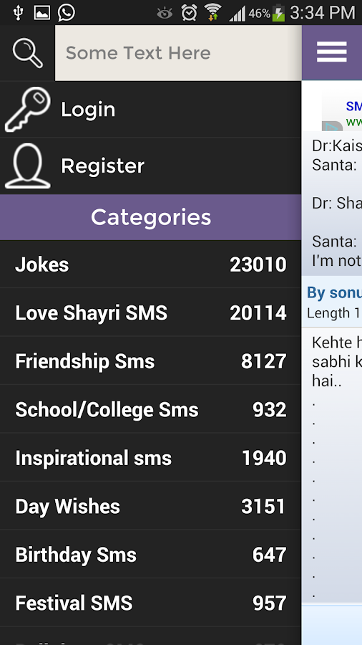Open the Register menu entry
Screen dimensions: 362x645
click(x=151, y=166)
